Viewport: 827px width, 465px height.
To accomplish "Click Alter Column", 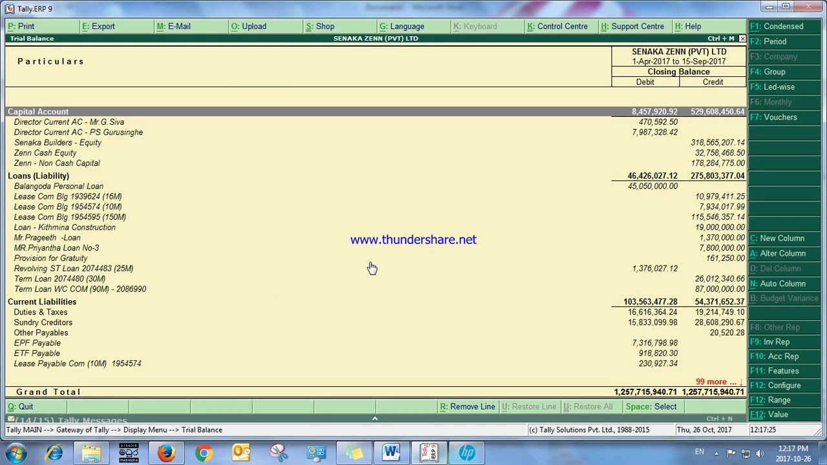I will [785, 253].
